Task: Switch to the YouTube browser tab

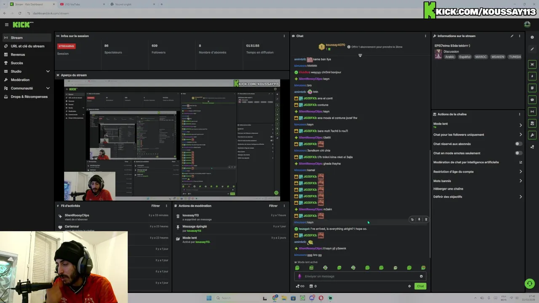Action: (82, 4)
